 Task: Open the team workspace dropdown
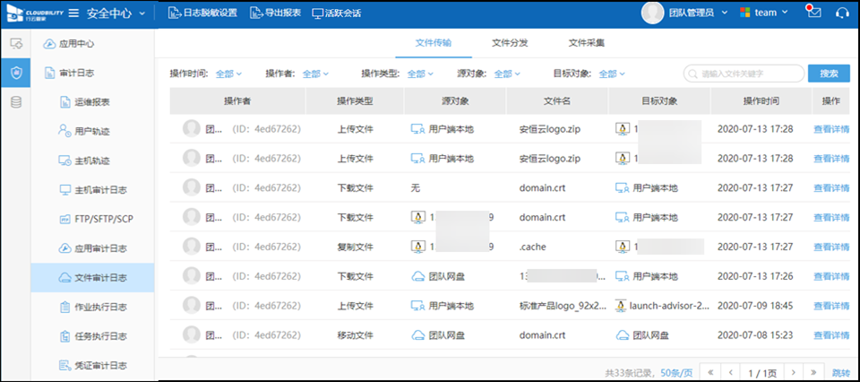762,13
